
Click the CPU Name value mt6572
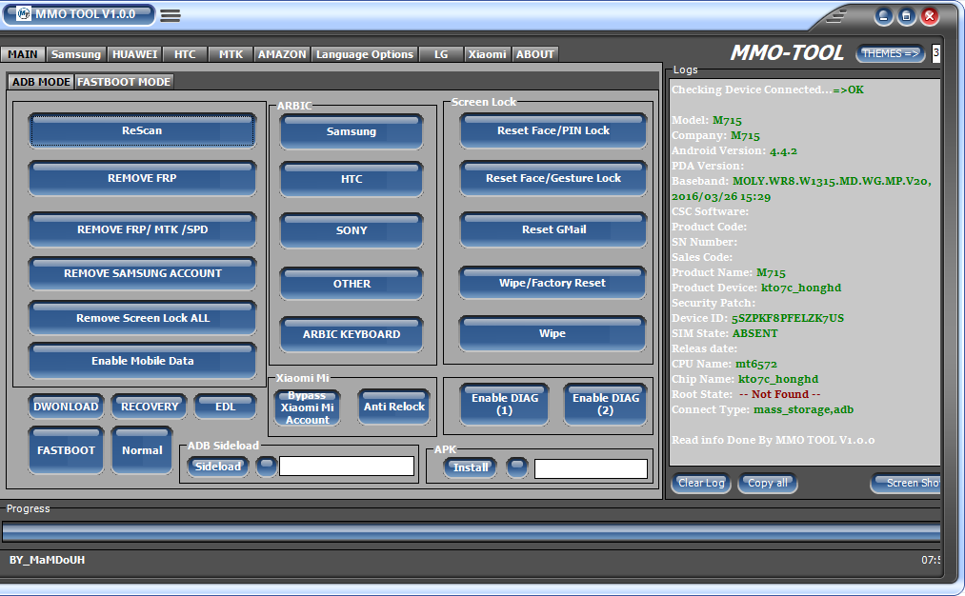(756, 364)
